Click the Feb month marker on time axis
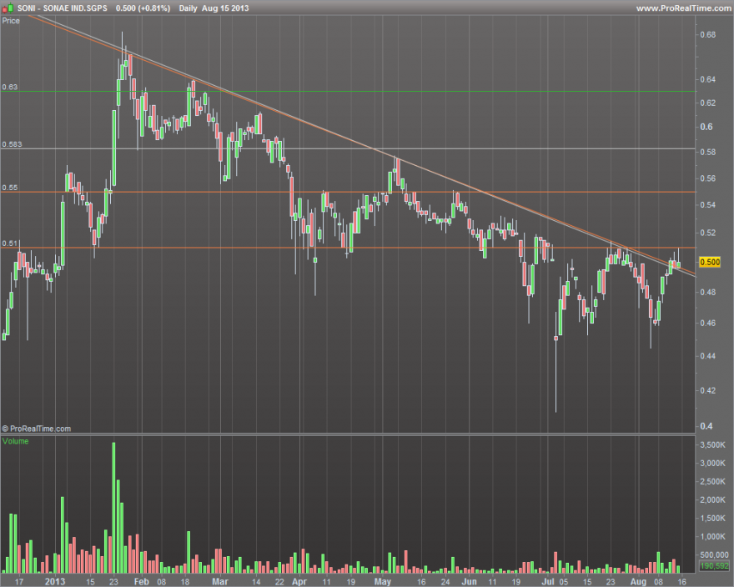734x587 pixels. coord(141,581)
